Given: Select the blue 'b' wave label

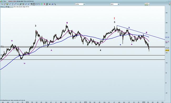Looking at the screenshot, I should pos(129,27).
